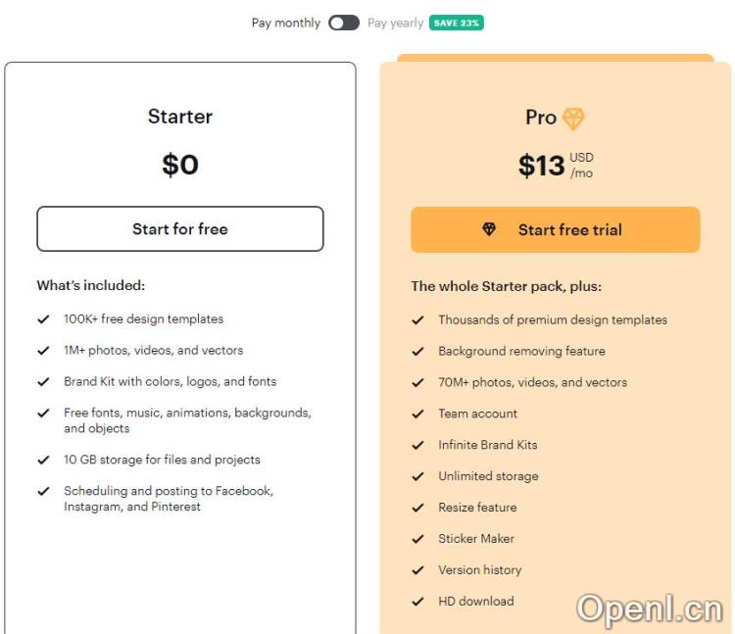The width and height of the screenshot is (735, 634).
Task: Click the Starter plan heading
Action: (180, 117)
